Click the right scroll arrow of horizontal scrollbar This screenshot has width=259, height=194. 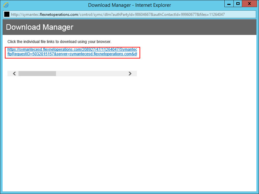click(x=130, y=74)
